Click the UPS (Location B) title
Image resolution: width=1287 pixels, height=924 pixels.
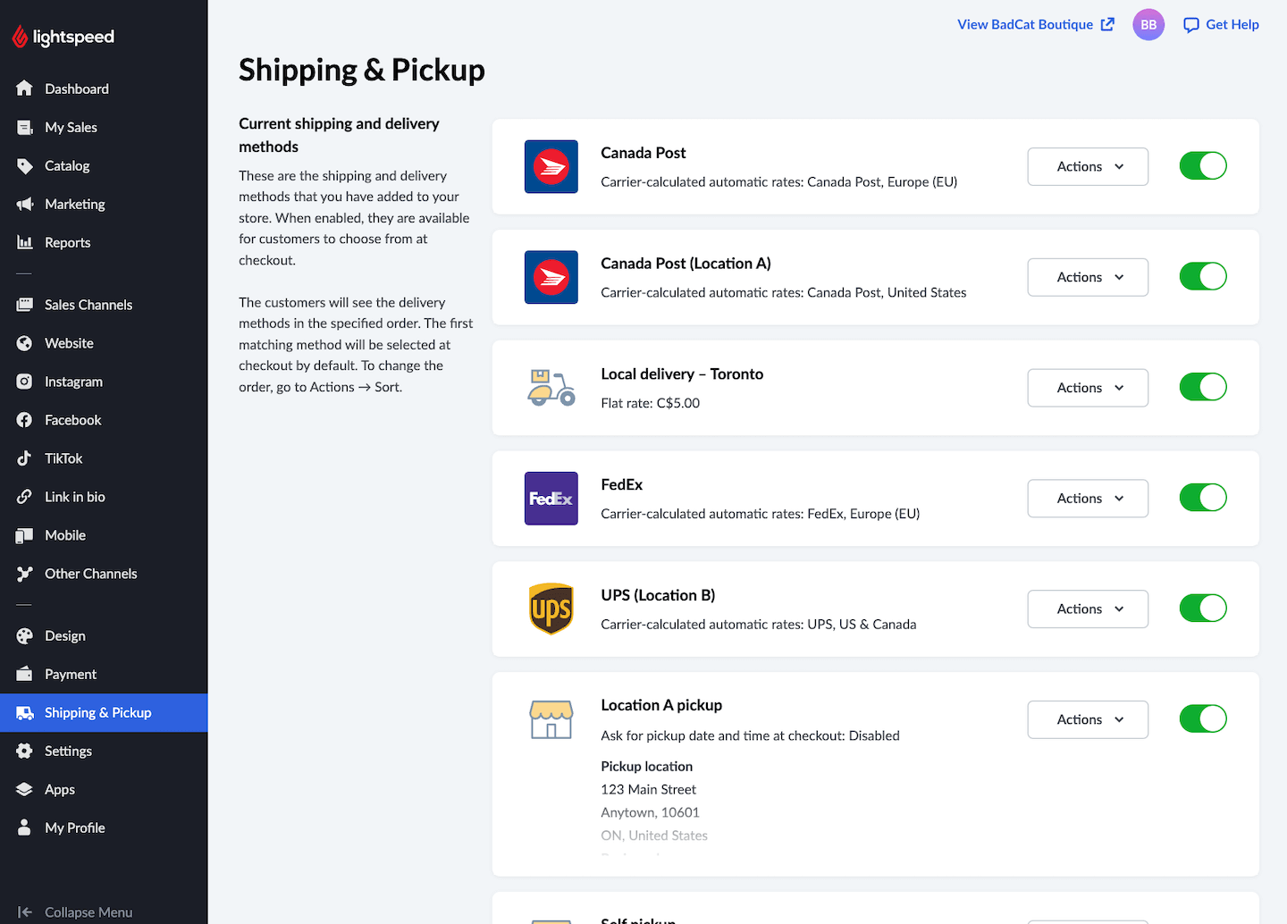point(658,595)
